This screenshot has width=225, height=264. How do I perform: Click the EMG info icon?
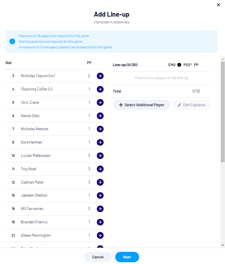click(179, 65)
